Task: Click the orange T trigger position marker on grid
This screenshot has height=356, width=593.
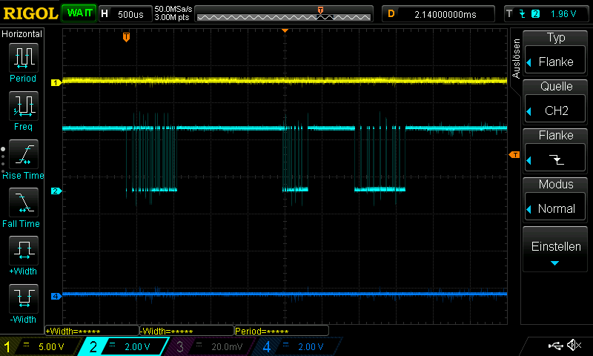Action: 126,37
